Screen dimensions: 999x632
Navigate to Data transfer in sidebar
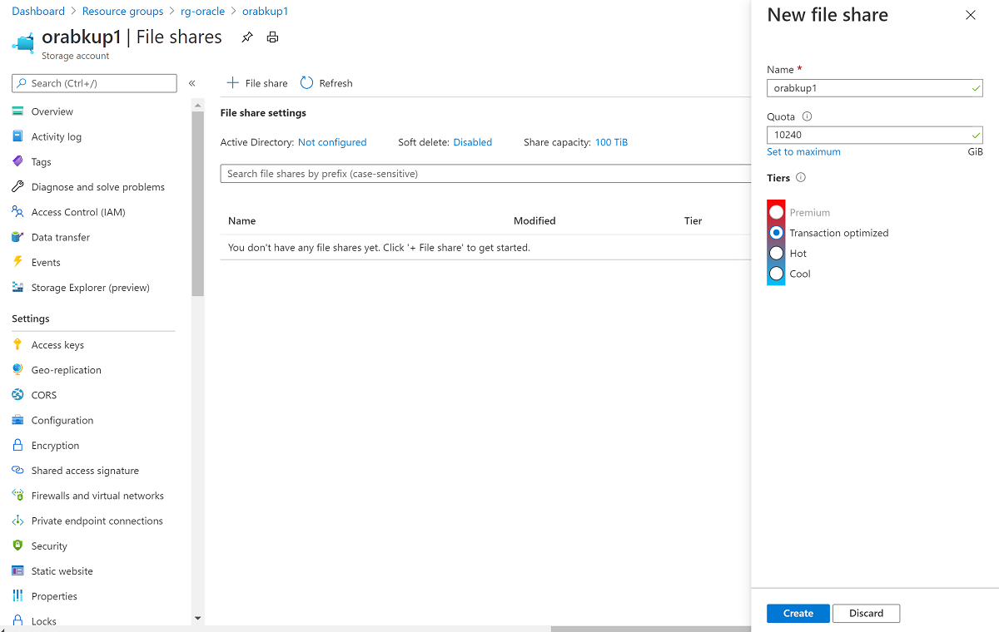[61, 237]
